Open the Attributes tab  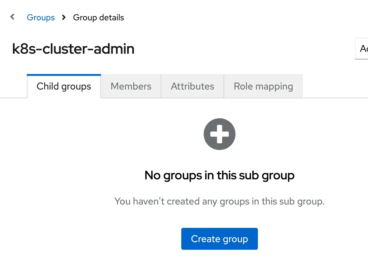point(193,86)
